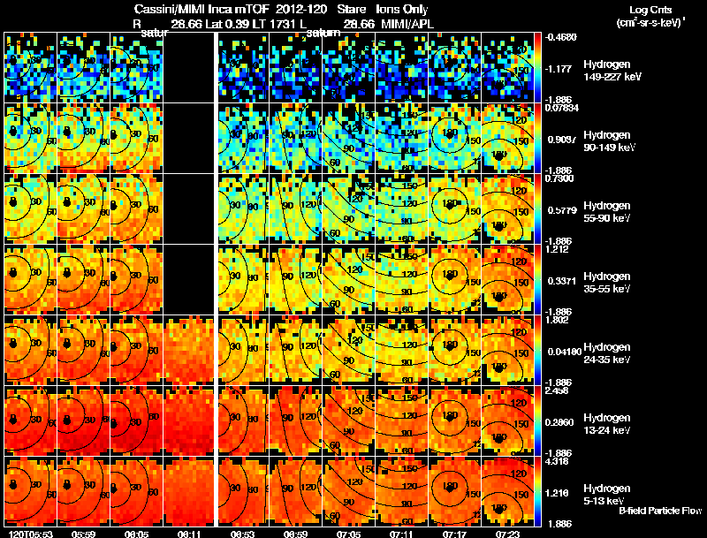Click the Hydrogen 90-149 keV color bar
Screen dimensions: 707x538
[537, 138]
